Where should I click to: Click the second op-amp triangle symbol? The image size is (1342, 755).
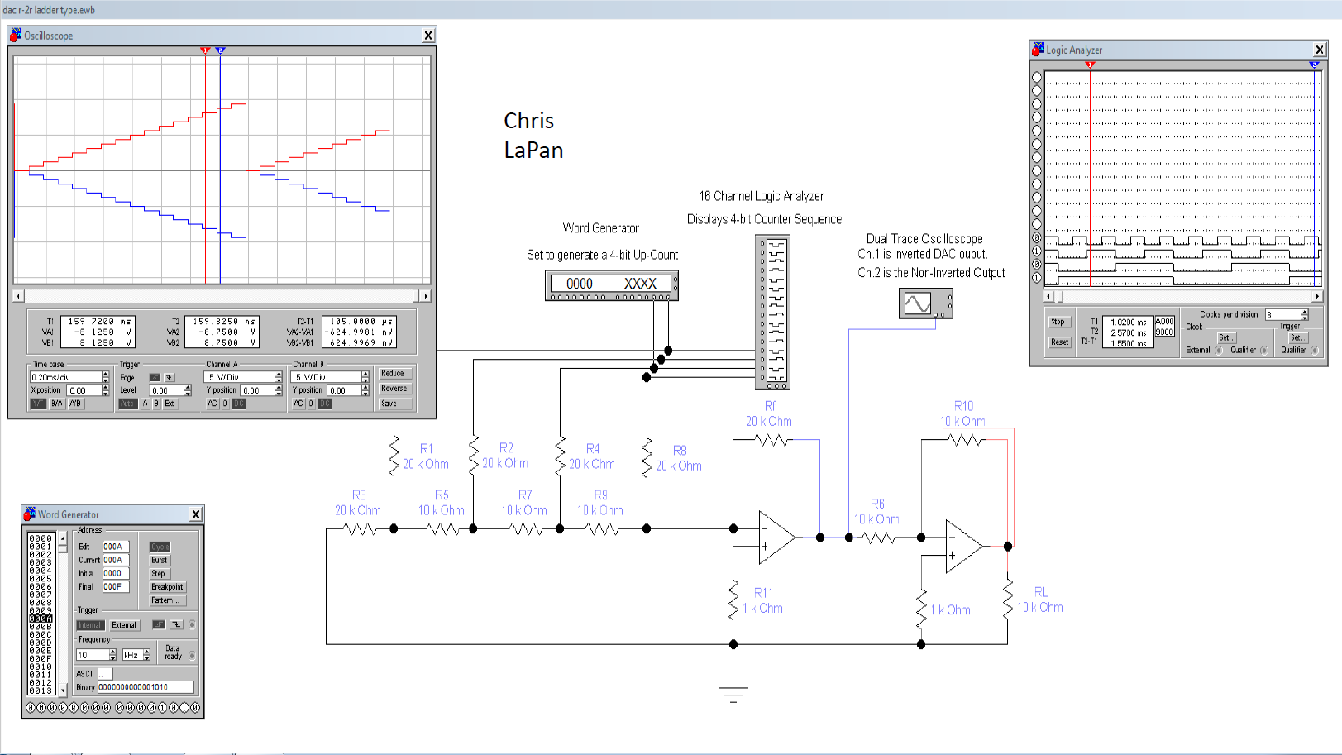[x=963, y=546]
